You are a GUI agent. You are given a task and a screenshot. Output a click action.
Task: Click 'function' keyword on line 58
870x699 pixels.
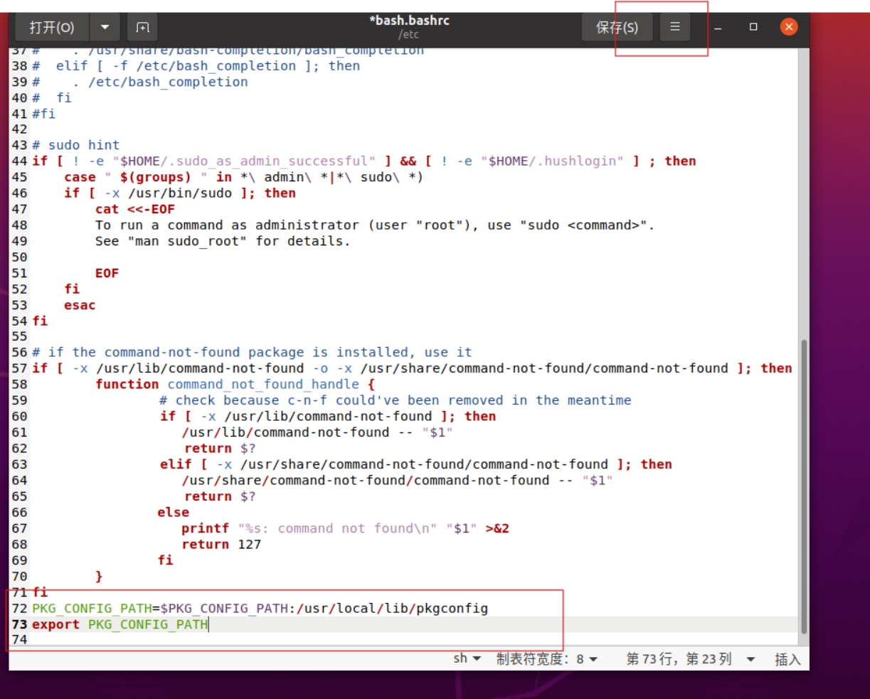pos(127,384)
